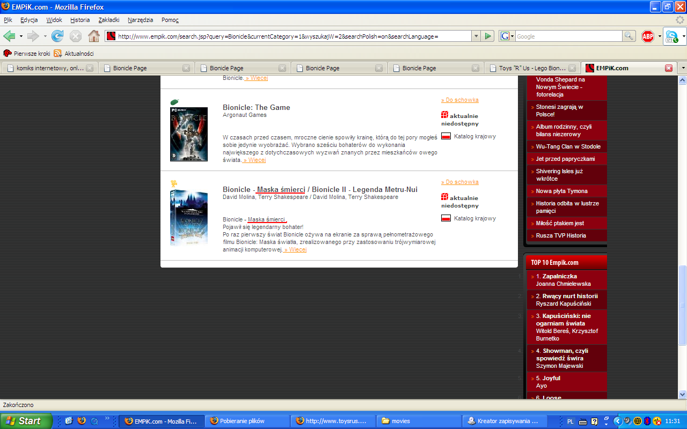The width and height of the screenshot is (687, 429).
Task: Click Więcej under Maska śmierci description
Action: (x=295, y=249)
